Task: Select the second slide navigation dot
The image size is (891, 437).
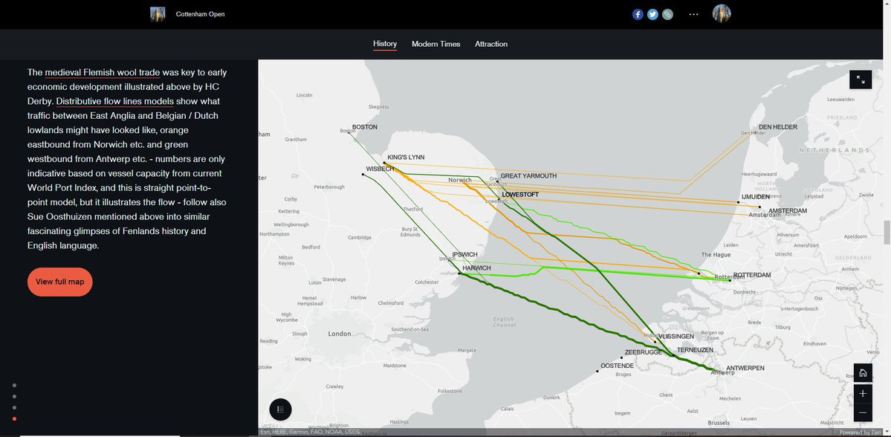Action: click(x=14, y=396)
